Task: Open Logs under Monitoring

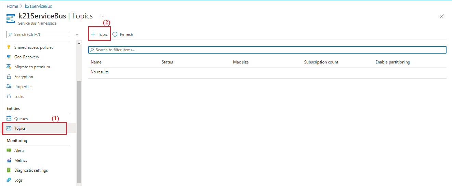Action: click(x=18, y=180)
